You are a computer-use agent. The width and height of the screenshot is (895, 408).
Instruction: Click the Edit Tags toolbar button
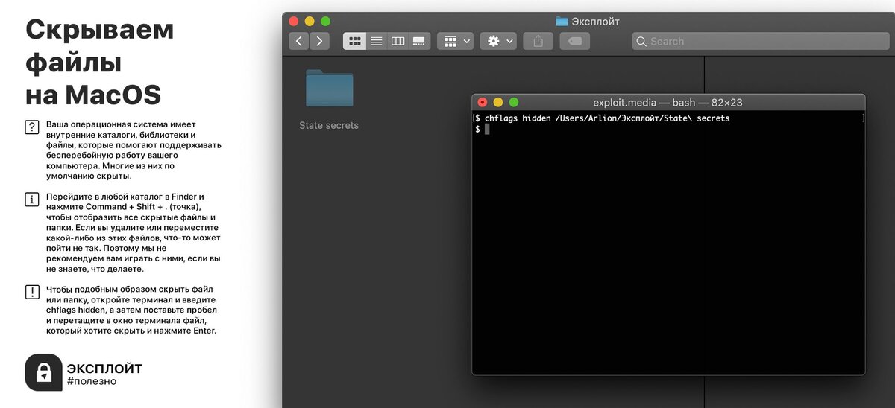(x=575, y=41)
